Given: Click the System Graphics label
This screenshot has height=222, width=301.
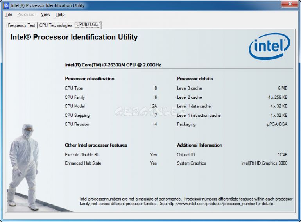Looking at the screenshot, I should pyautogui.click(x=192, y=163).
